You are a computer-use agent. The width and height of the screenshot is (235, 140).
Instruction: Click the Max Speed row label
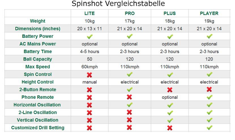coord(38,67)
